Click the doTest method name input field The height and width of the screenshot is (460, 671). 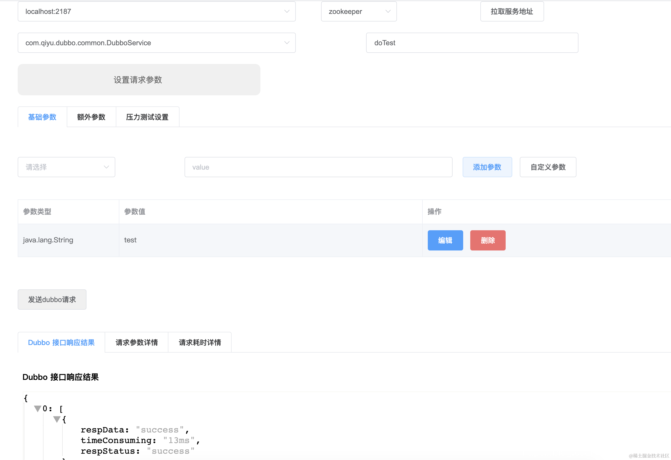click(x=472, y=42)
